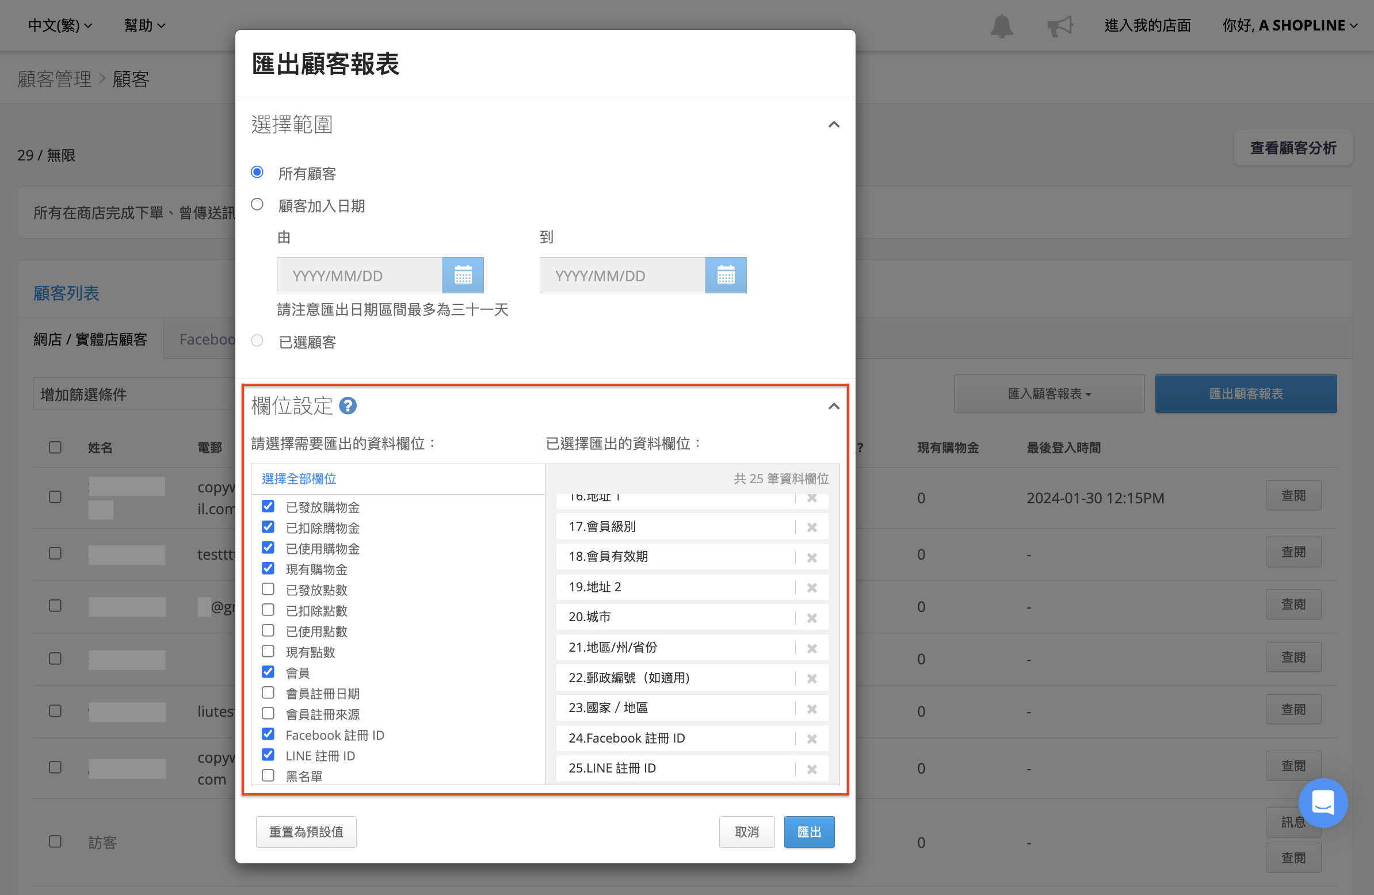The height and width of the screenshot is (895, 1374).
Task: Remove 20.城市 from selected fields
Action: 812,617
